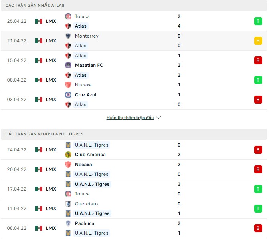Image resolution: width=271 pixels, height=239 pixels.
Task: Click the Toluca crest in the 25.04.22 match
Action: (68, 16)
